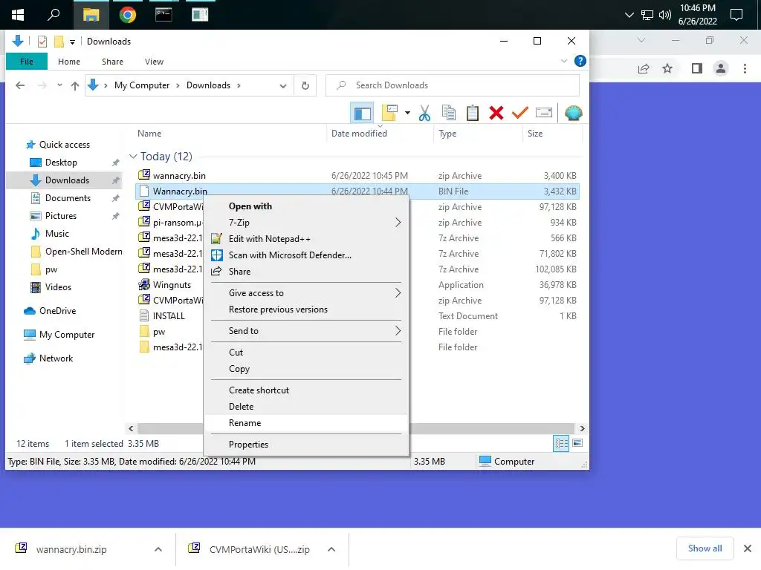Toggle the navigation pane toolbar icon
The width and height of the screenshot is (761, 570).
362,113
